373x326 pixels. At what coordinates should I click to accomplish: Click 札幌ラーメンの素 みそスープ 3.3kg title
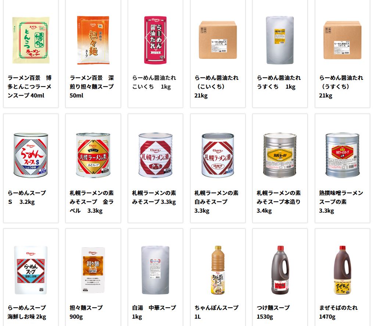pos(154,197)
